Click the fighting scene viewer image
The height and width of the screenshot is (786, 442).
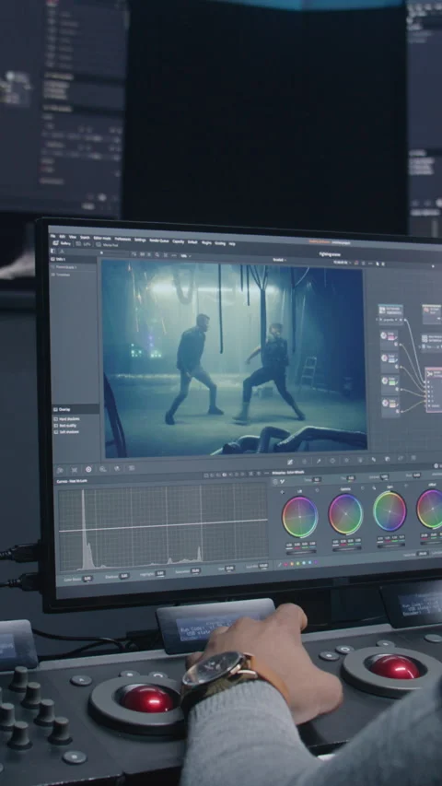(235, 358)
